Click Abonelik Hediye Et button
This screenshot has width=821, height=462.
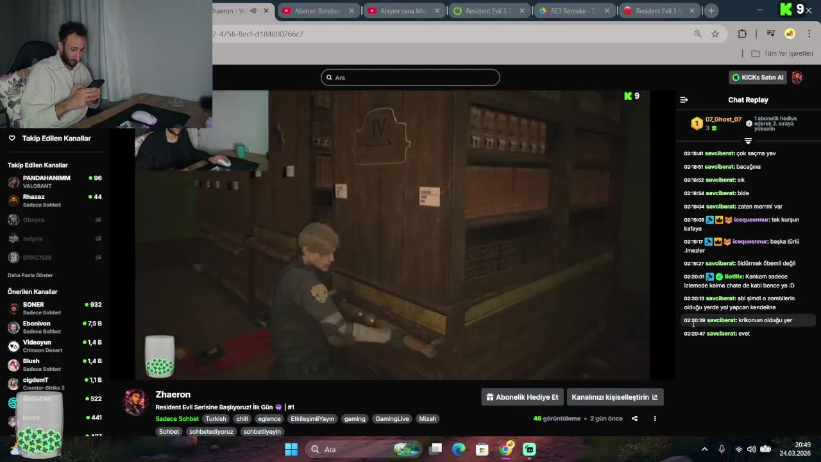522,397
